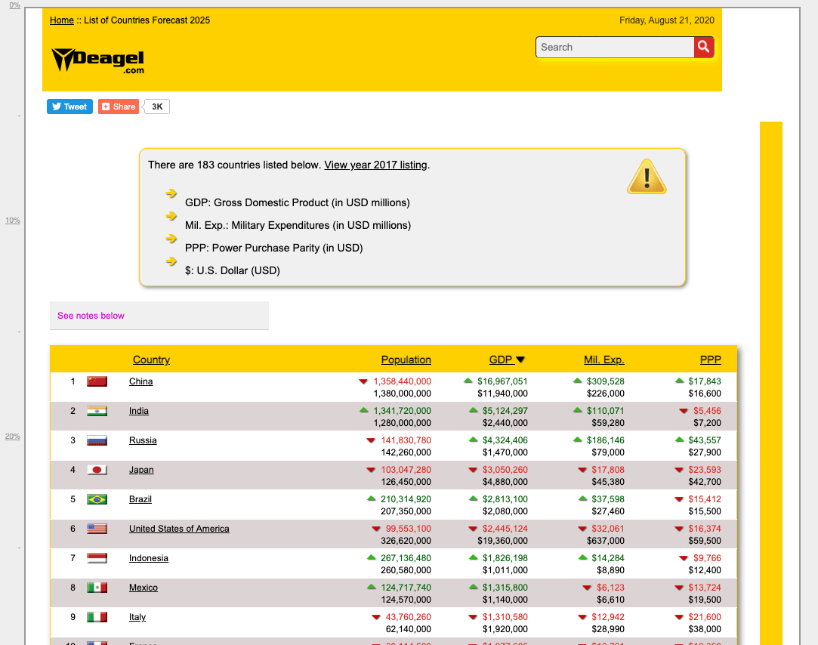Click the yellow arrow bullet beside GDP definition
Image resolution: width=818 pixels, height=645 pixels.
click(x=171, y=193)
